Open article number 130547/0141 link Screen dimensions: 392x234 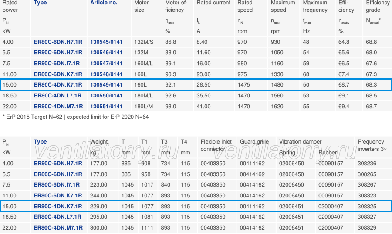click(x=106, y=64)
